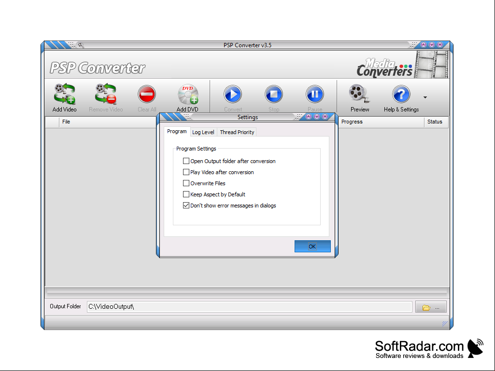Select the Program tab
Image resolution: width=495 pixels, height=371 pixels.
177,132
